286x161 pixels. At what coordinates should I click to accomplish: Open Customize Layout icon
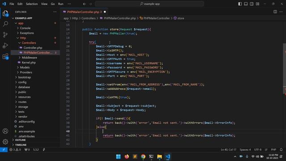[257, 4]
